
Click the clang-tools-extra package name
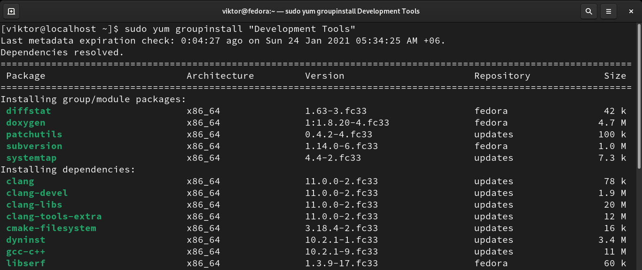tap(54, 217)
